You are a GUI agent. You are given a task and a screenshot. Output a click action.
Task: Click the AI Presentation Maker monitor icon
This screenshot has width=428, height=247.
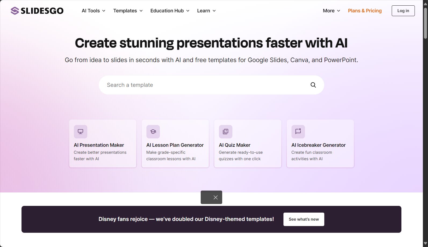[x=81, y=132]
